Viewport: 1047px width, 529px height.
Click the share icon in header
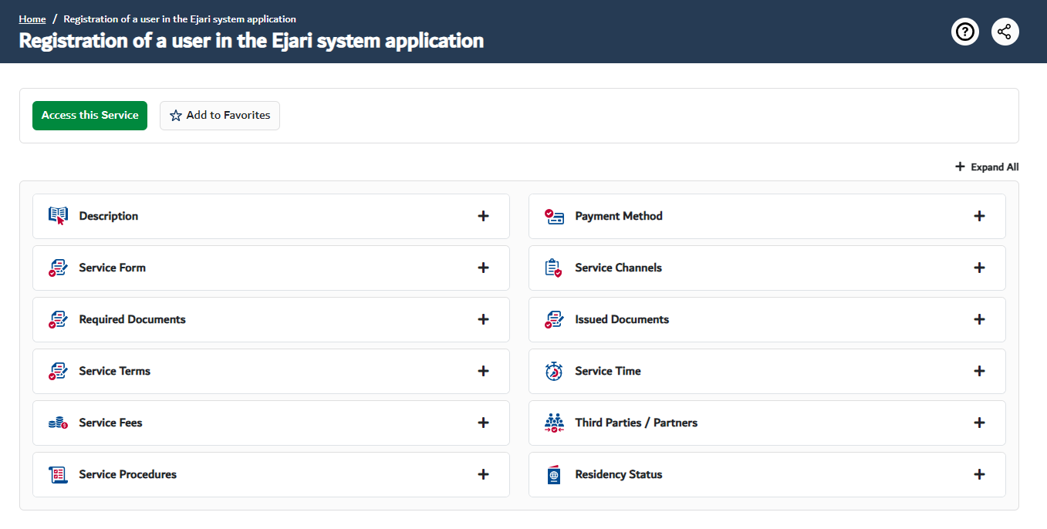click(1005, 32)
